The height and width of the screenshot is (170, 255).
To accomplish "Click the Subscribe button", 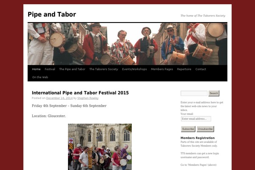I will pyautogui.click(x=188, y=129).
